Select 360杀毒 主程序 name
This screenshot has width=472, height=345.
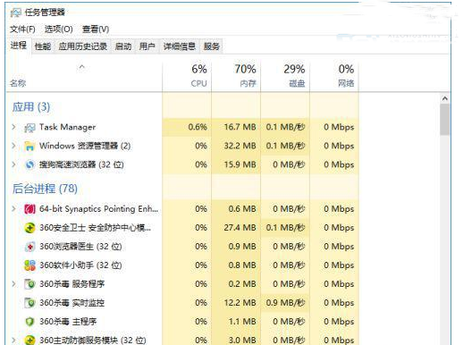tap(68, 322)
